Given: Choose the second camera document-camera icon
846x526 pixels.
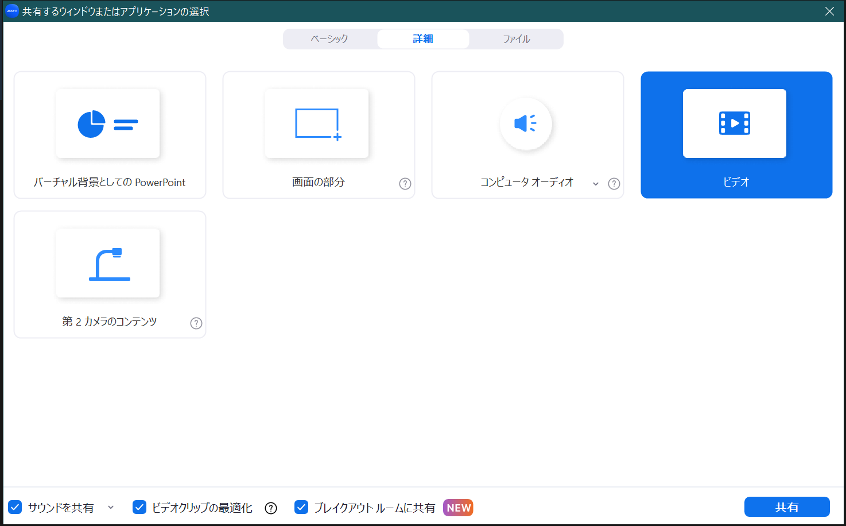Looking at the screenshot, I should [x=110, y=264].
